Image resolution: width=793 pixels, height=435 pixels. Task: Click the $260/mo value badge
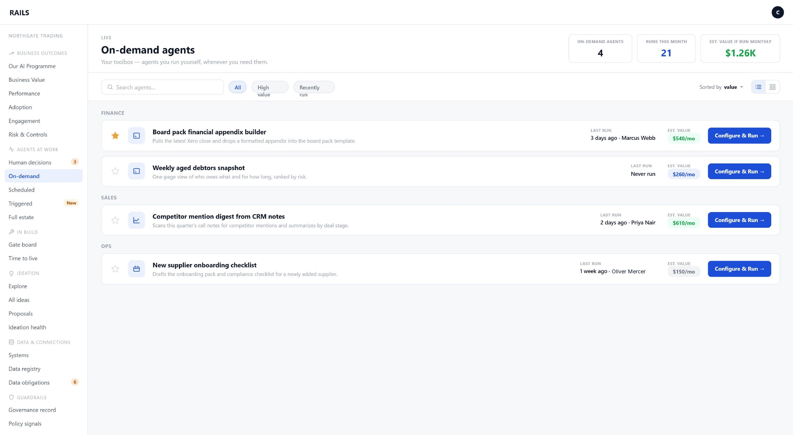click(x=684, y=174)
